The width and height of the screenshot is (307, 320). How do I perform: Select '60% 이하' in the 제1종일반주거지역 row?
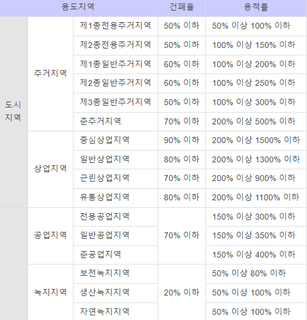coord(182,64)
